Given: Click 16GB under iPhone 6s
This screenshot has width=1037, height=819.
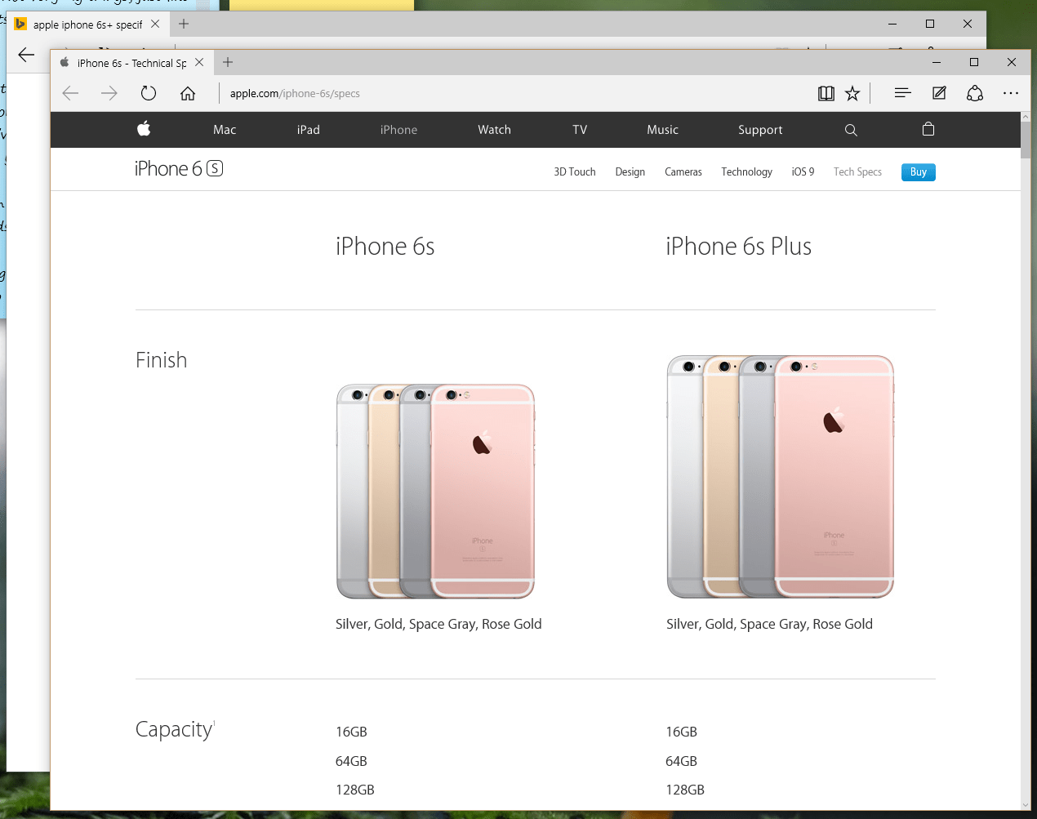Looking at the screenshot, I should 351,732.
